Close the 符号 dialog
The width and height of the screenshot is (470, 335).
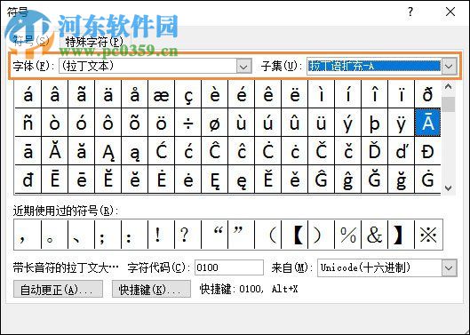pyautogui.click(x=450, y=12)
